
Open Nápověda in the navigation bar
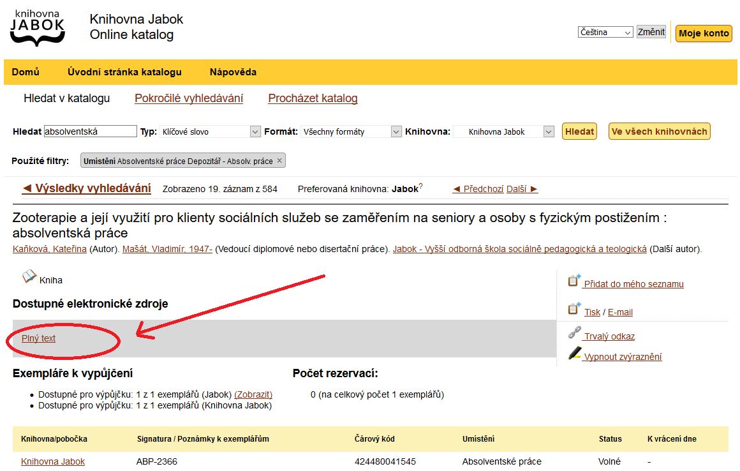coord(233,72)
